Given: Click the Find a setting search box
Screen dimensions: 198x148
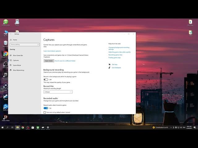Looking at the screenshot, I should (25, 44).
